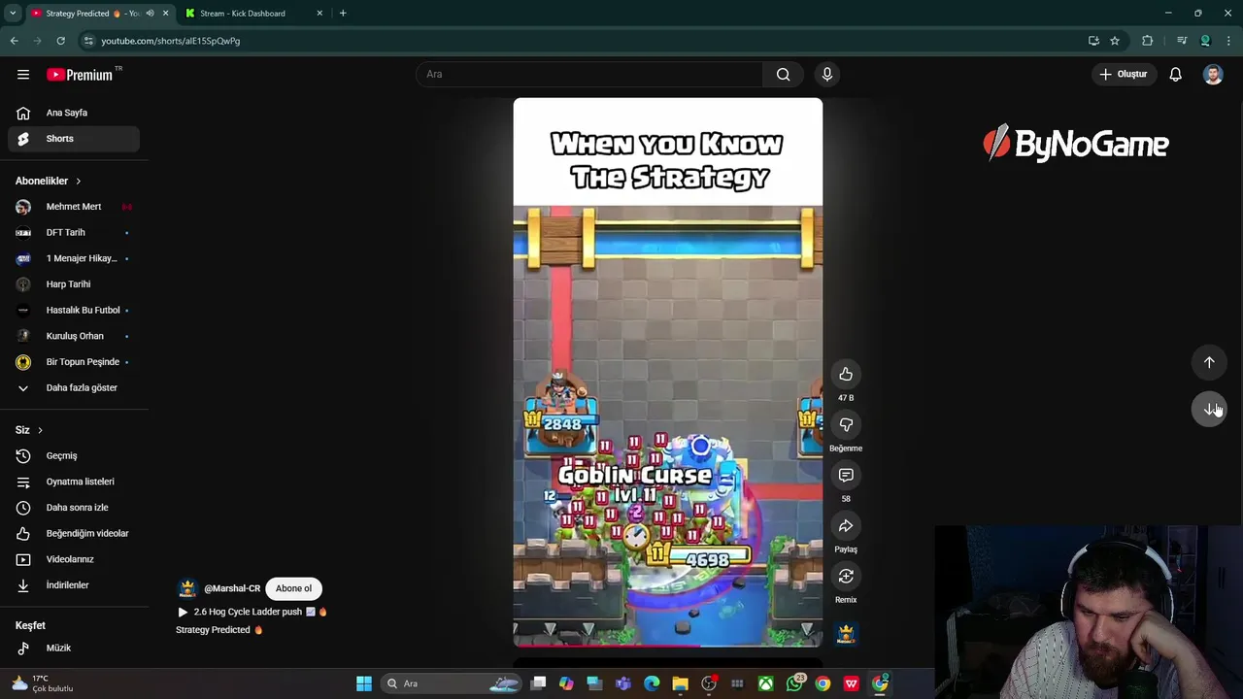The height and width of the screenshot is (699, 1243).
Task: Go to Ana Sayfa
Action: [74, 113]
